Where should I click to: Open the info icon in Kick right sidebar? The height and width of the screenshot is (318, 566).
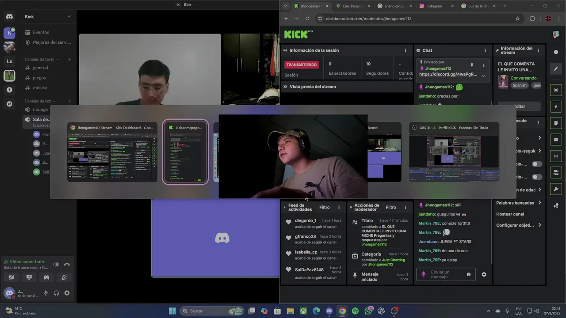point(556,52)
